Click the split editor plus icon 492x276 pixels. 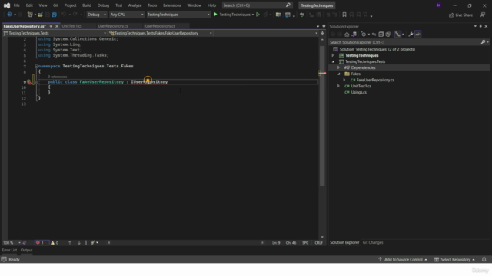tap(322, 33)
